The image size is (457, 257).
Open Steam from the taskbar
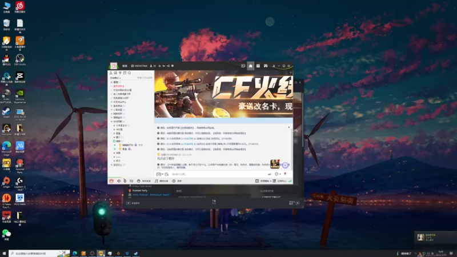pos(136,254)
